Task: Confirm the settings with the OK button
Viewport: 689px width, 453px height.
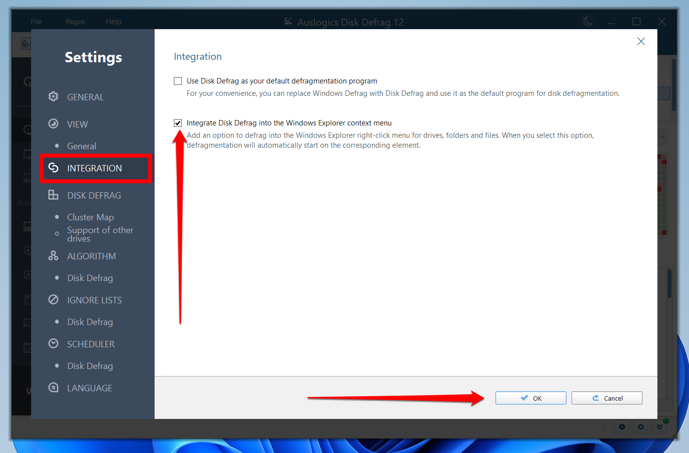Action: click(x=531, y=398)
